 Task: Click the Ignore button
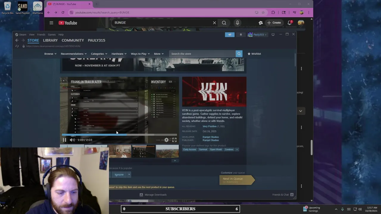point(119,174)
